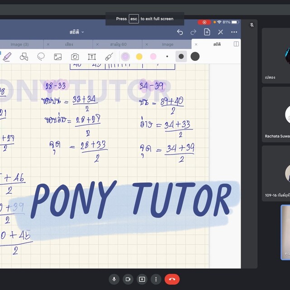Insert an image with picture tool

pyautogui.click(x=58, y=57)
